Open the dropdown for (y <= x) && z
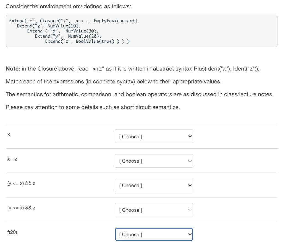The image size is (283, 250). 154,185
